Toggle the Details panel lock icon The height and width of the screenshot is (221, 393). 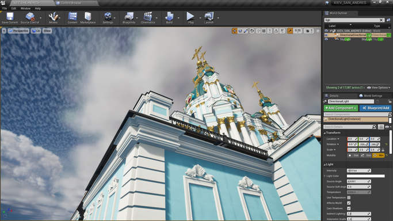coord(390,101)
